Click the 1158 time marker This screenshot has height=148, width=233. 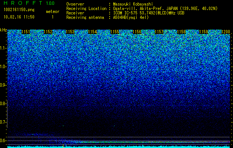point(181,32)
